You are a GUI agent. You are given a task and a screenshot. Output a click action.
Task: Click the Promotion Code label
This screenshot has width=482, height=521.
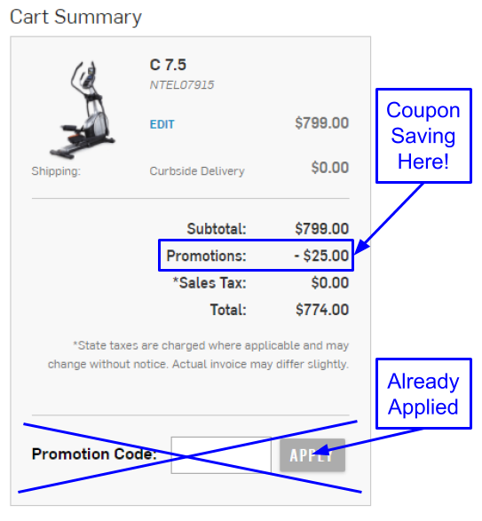[x=94, y=454]
